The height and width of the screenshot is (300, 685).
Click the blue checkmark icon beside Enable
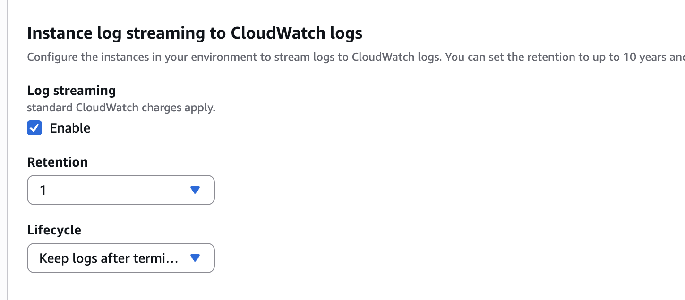tap(34, 128)
